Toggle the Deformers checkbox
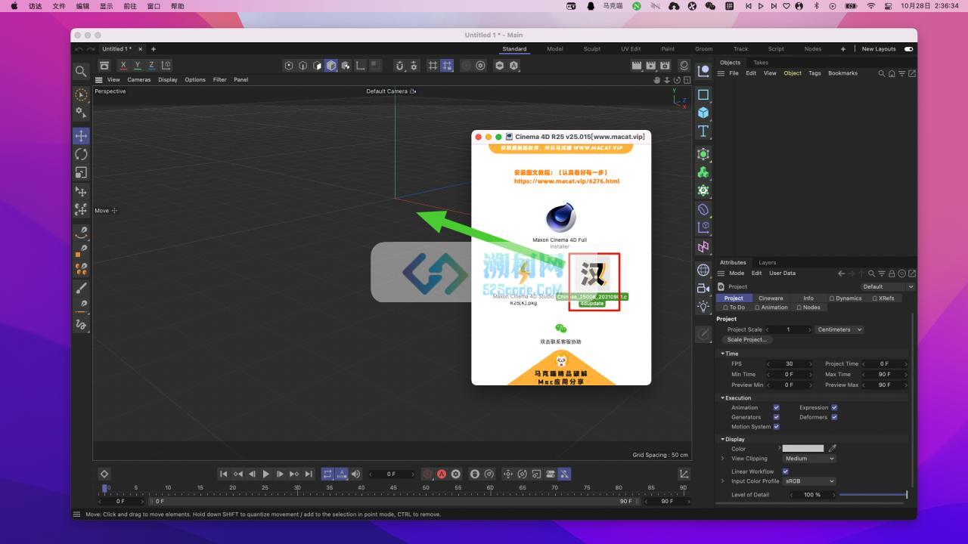 [x=834, y=417]
